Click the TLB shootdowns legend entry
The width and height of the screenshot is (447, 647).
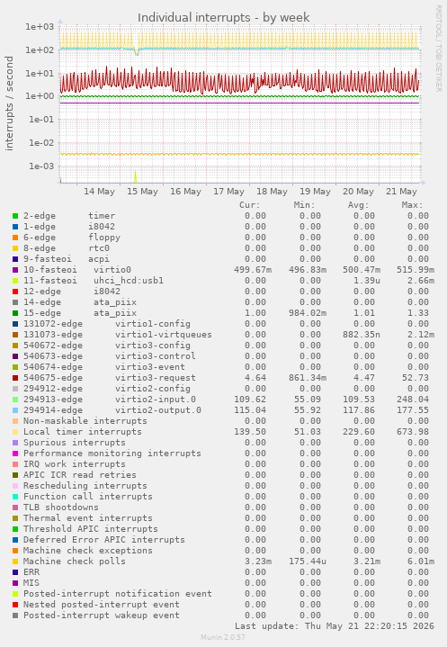click(60, 508)
